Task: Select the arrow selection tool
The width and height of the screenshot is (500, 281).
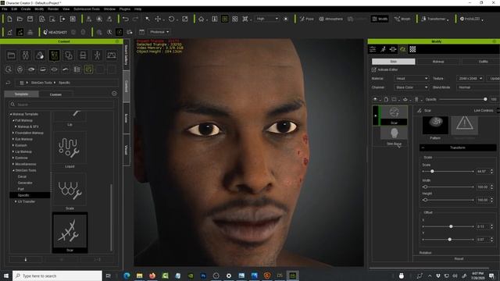Action: pos(148,19)
